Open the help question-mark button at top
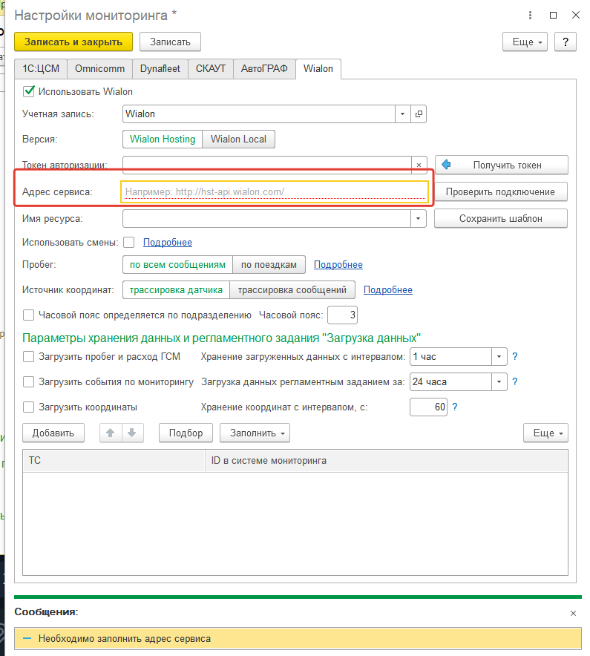The width and height of the screenshot is (590, 656). pos(566,42)
